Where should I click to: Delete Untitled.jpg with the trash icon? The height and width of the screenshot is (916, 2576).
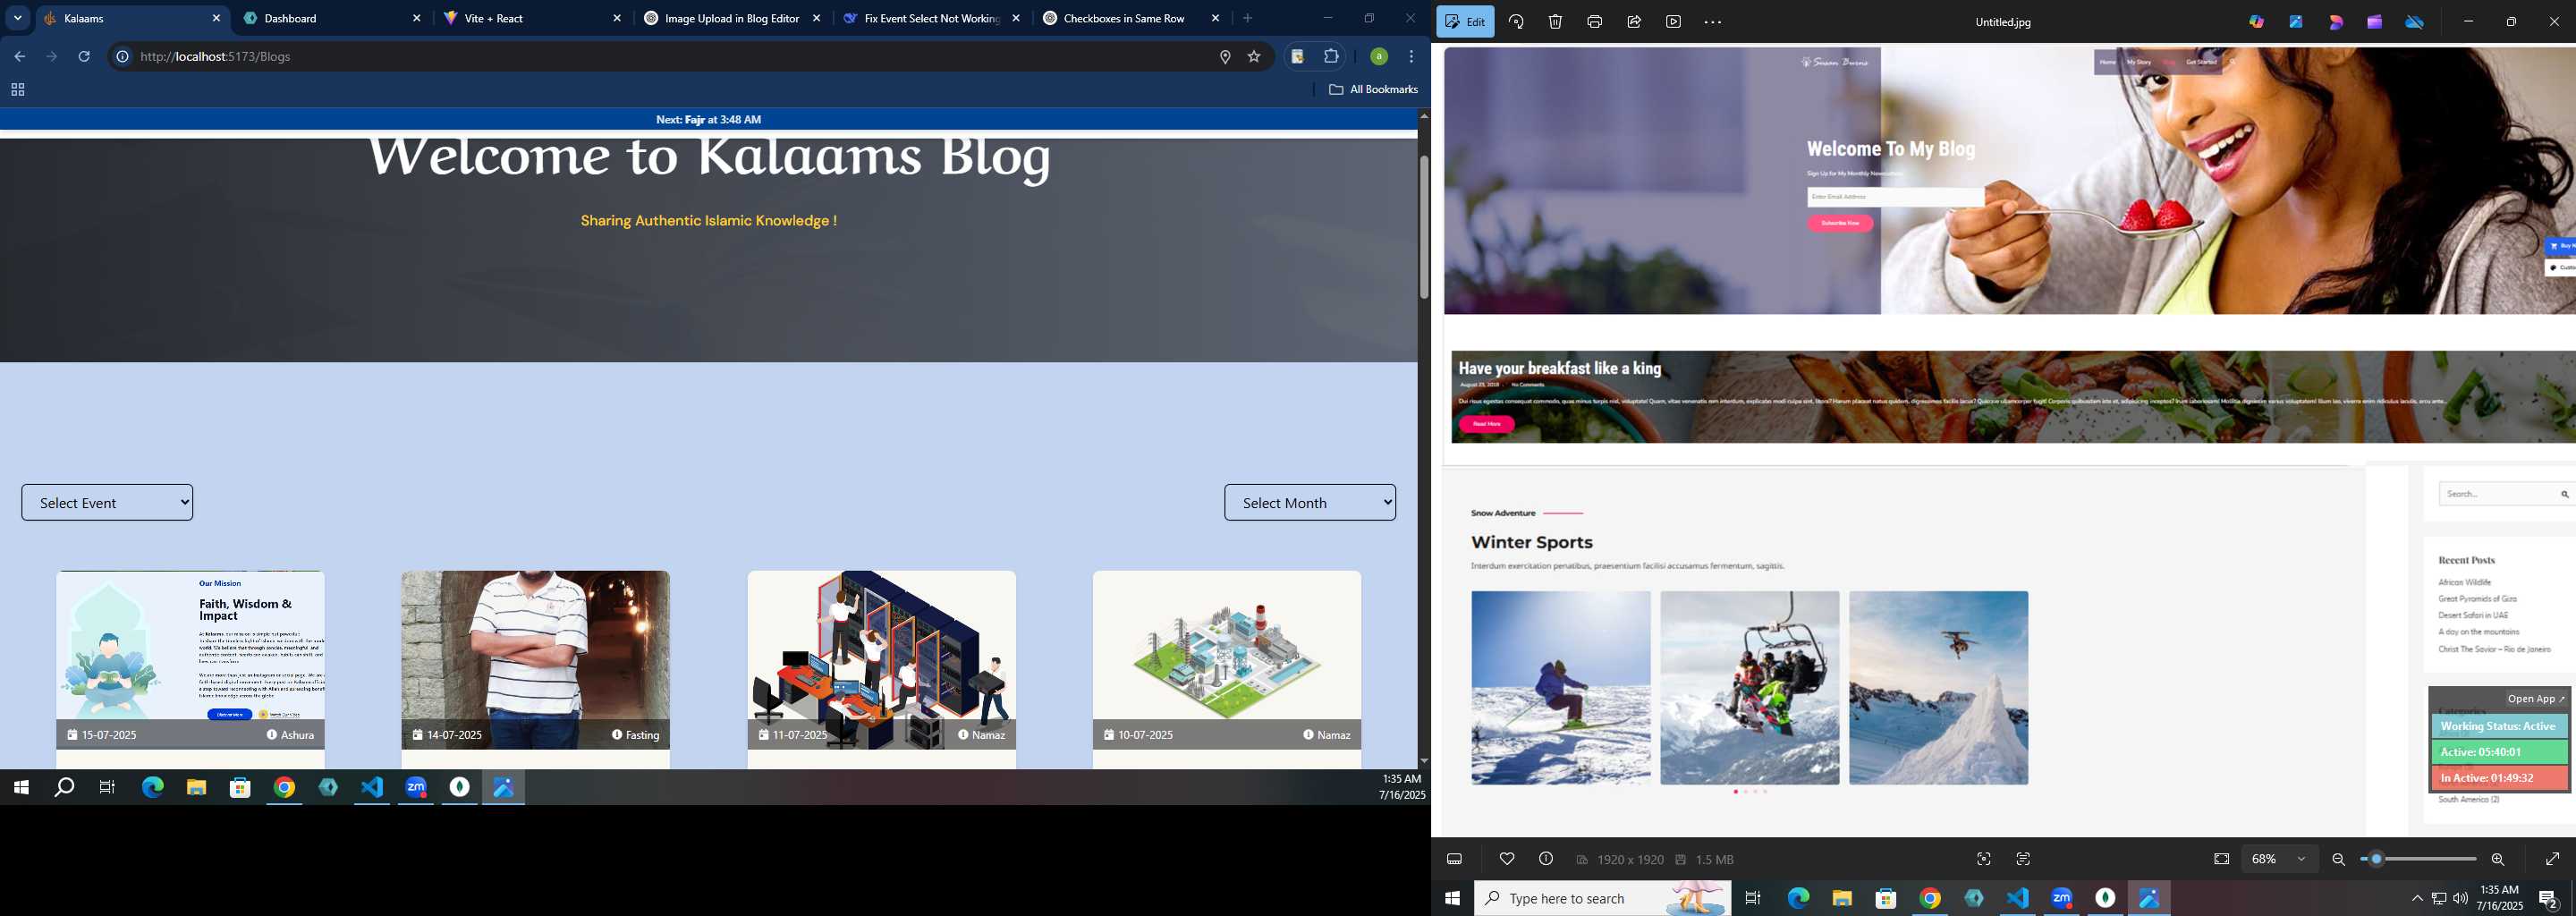click(x=1555, y=22)
